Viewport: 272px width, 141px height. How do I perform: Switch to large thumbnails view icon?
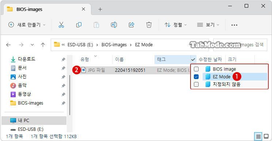tap(266, 137)
